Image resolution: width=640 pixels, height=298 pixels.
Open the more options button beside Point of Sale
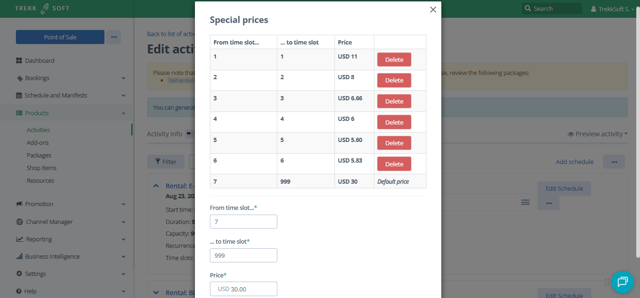113,37
